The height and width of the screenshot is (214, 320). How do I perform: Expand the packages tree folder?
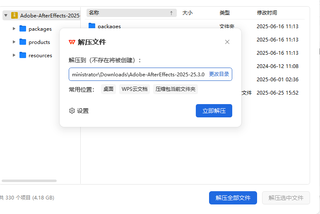click(14, 29)
